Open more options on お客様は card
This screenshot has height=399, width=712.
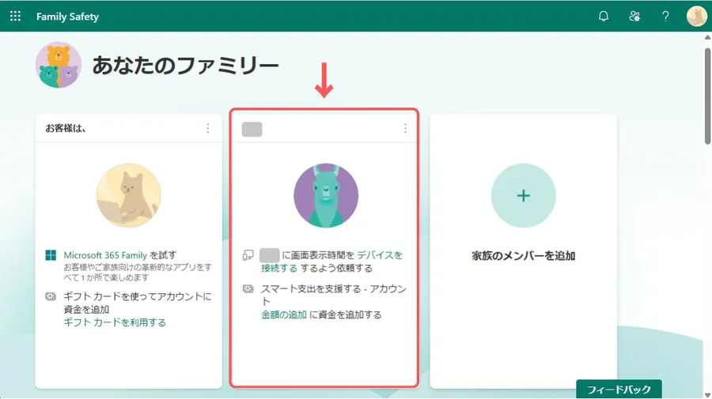[208, 128]
